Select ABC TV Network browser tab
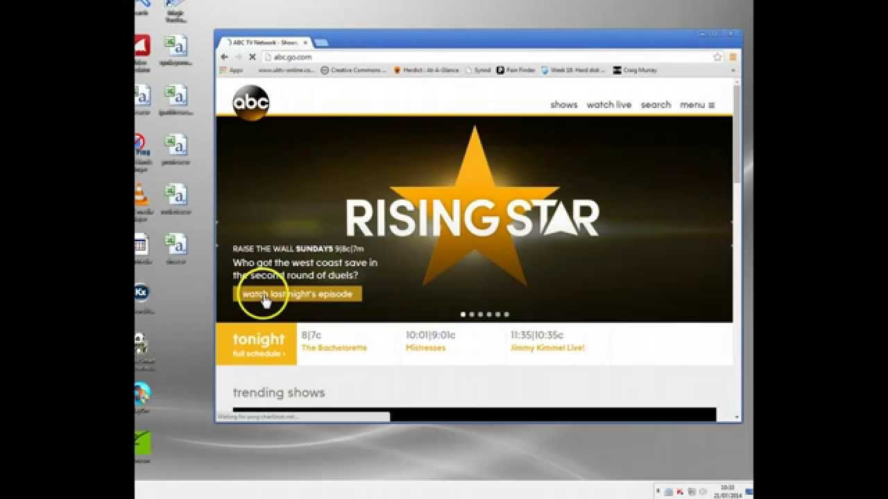 click(x=264, y=42)
